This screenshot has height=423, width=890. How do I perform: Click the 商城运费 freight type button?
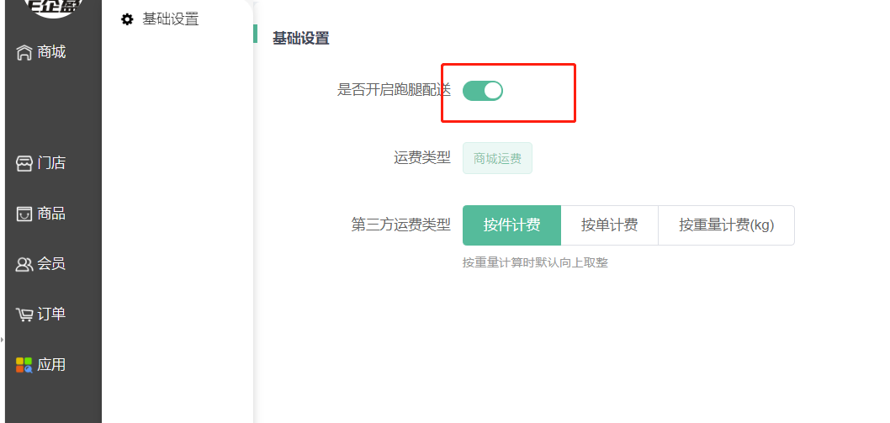coord(497,158)
